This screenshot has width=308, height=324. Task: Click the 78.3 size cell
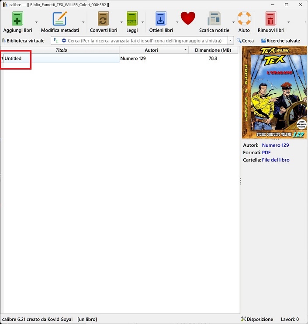[213, 58]
